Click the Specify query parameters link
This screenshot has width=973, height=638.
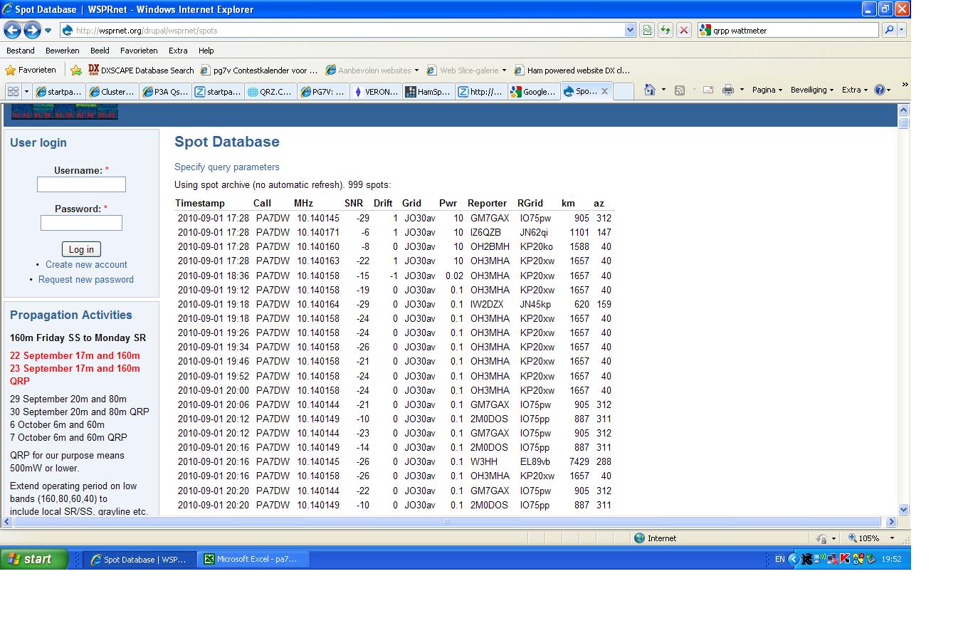point(227,167)
